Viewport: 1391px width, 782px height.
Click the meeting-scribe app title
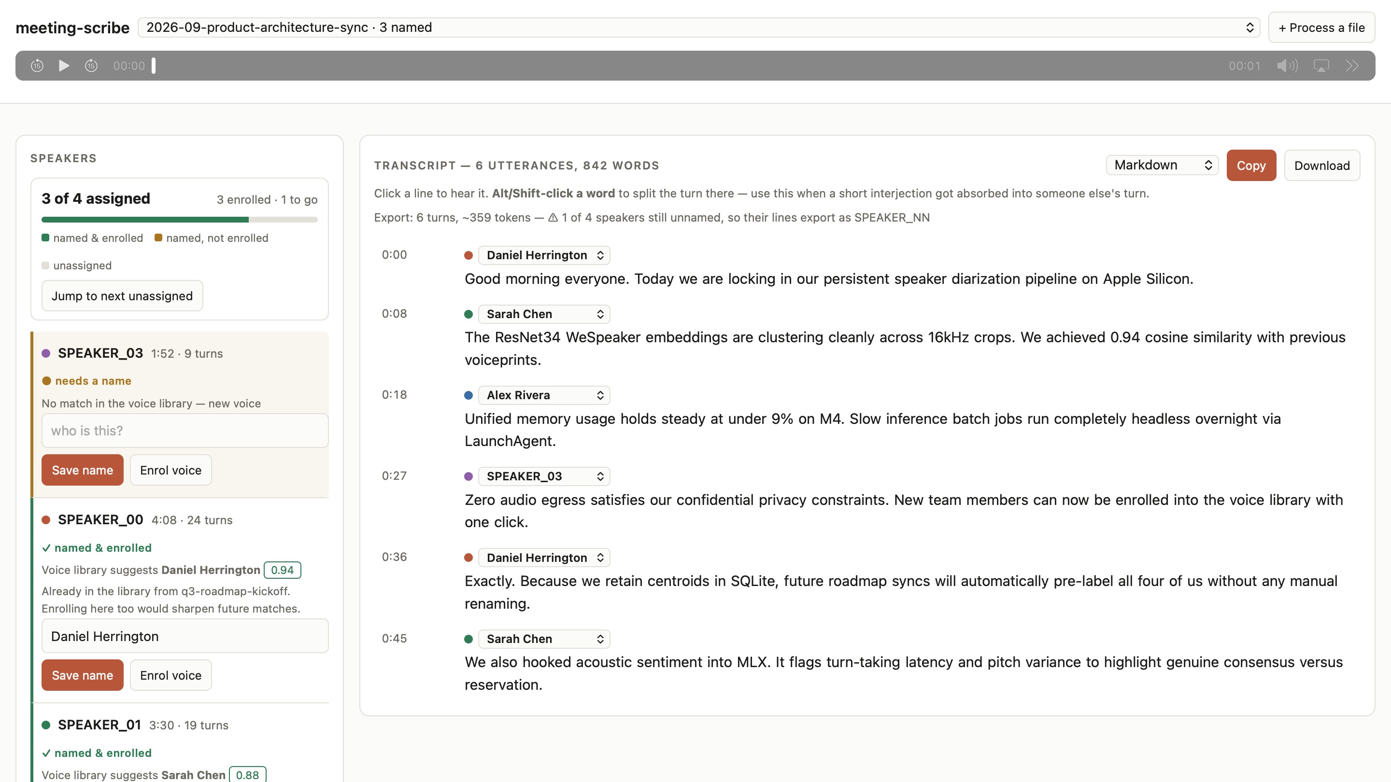72,28
